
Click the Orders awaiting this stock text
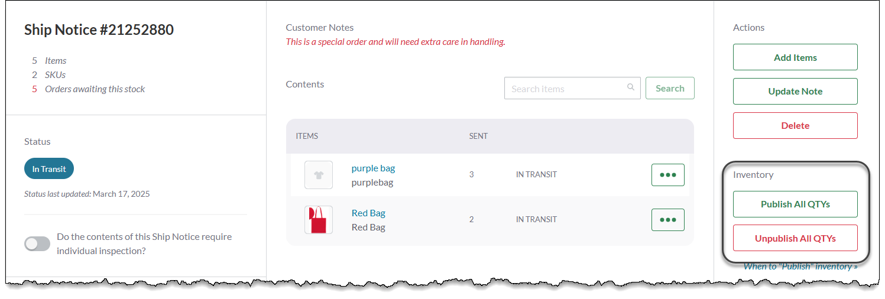[95, 89]
